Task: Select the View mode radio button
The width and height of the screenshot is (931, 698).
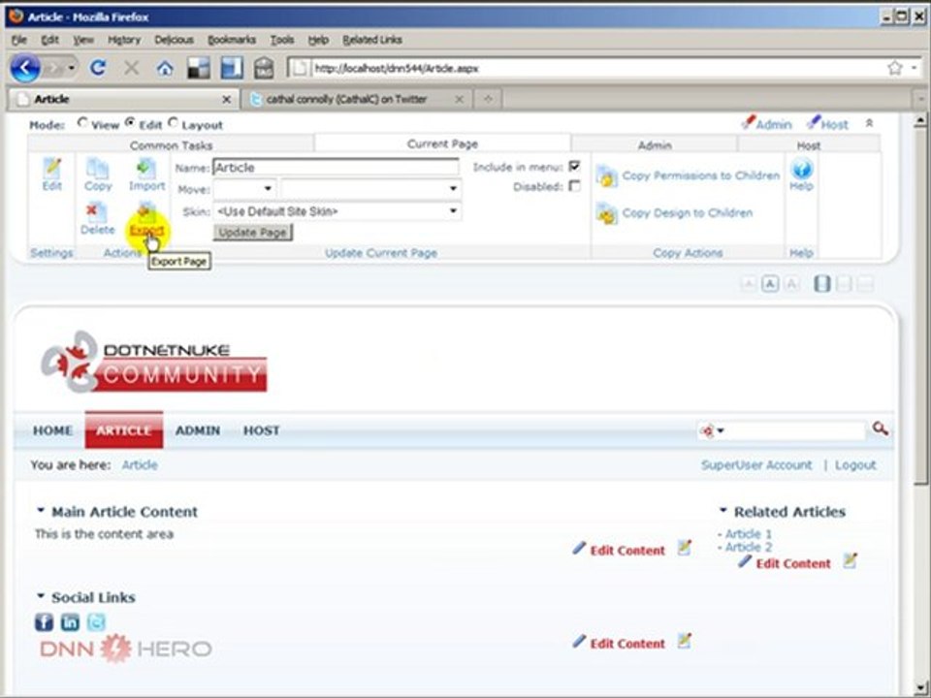Action: pos(82,123)
